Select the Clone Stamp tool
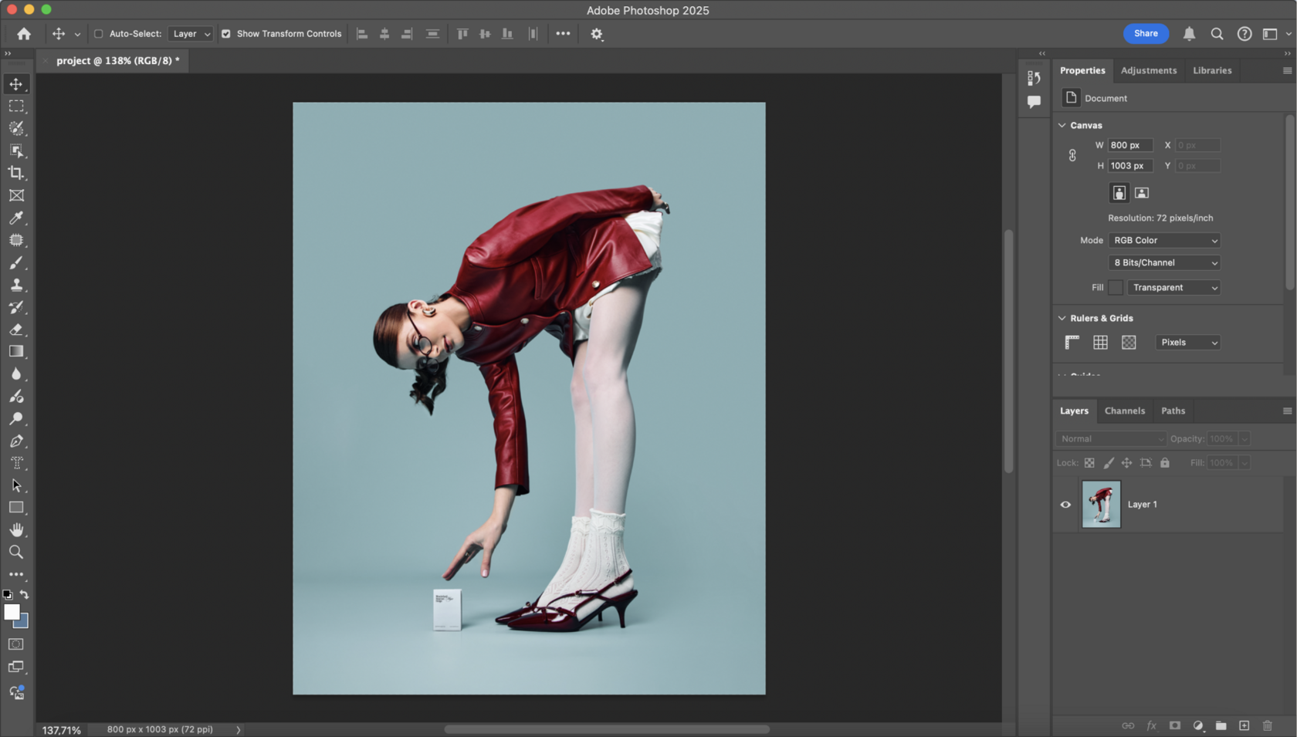The height and width of the screenshot is (737, 1297). click(x=16, y=285)
